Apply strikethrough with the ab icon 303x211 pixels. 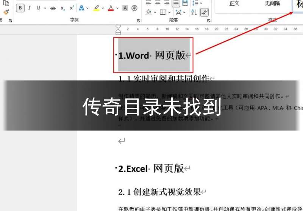pyautogui.click(x=53, y=8)
